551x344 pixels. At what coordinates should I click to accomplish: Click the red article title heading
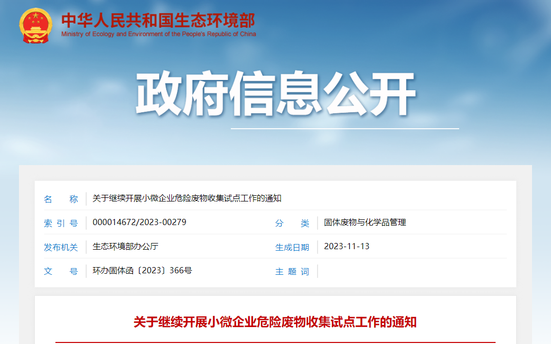coord(275,322)
